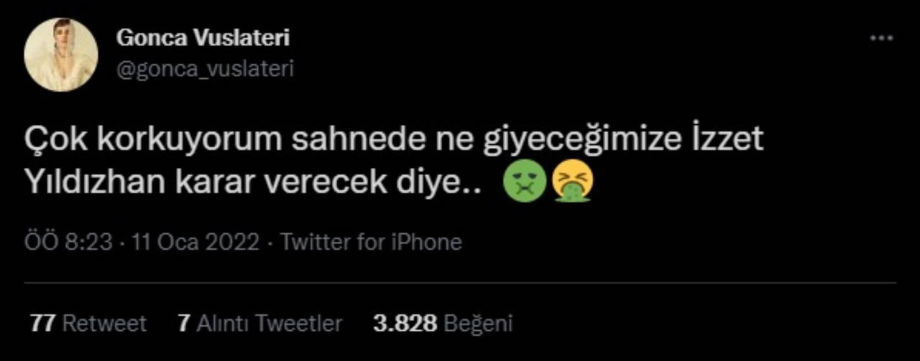Viewport: 920px width, 361px height.
Task: Click the green nauseated face emoji
Action: (x=525, y=184)
